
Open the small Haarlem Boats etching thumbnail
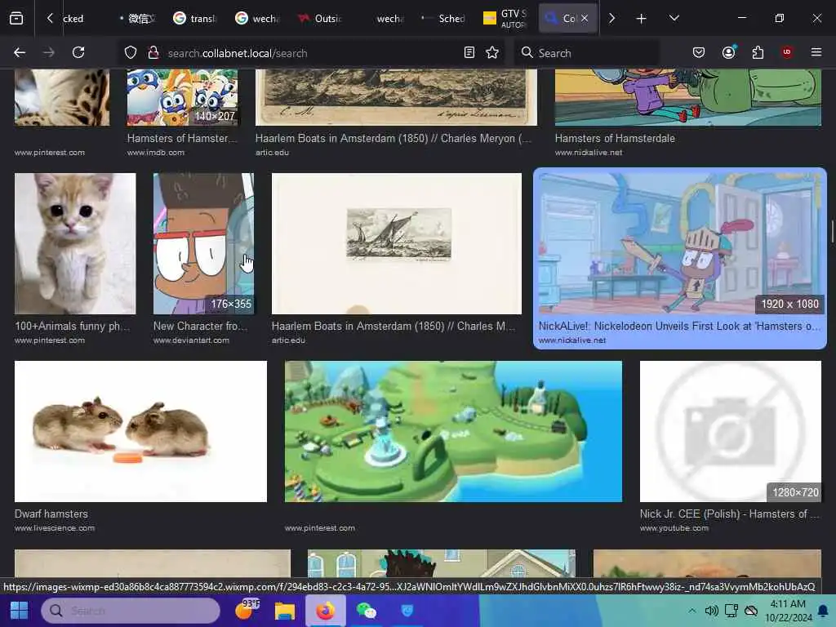[397, 243]
